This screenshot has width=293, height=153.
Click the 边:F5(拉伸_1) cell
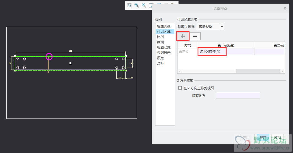[x=226, y=52]
